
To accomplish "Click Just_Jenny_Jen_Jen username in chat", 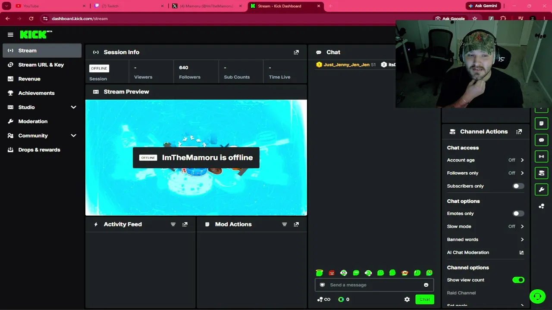I will (346, 65).
